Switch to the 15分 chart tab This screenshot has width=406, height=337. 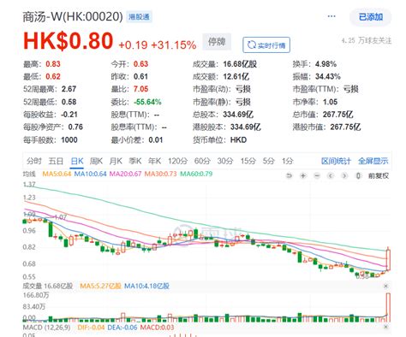coord(248,162)
